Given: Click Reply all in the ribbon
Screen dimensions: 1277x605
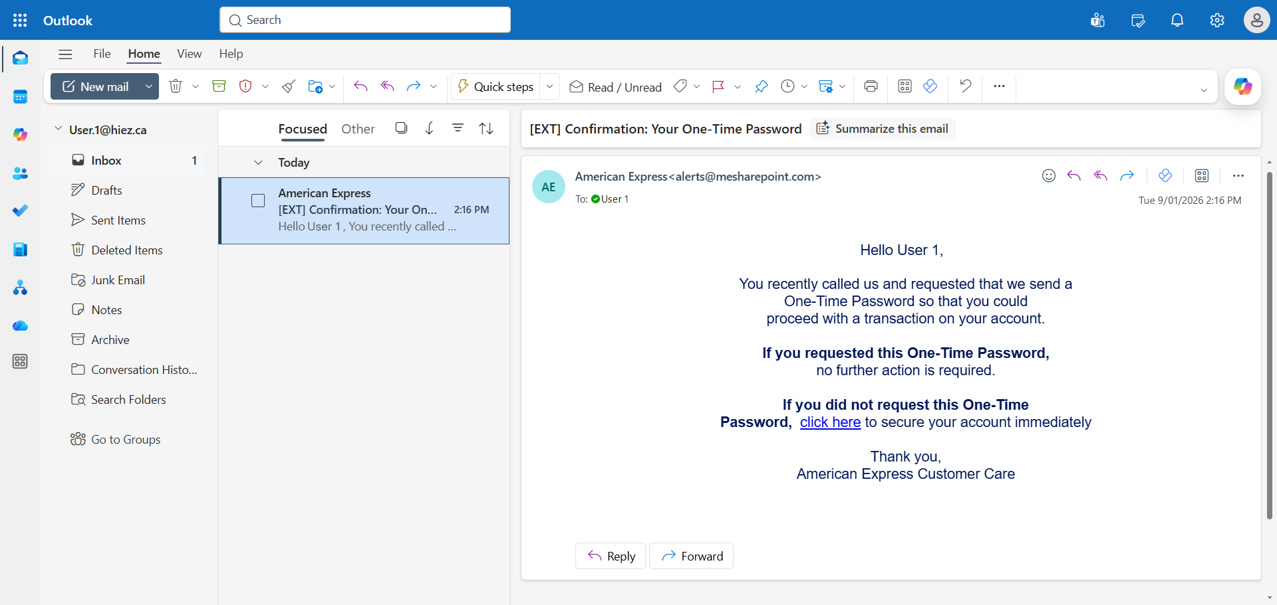Looking at the screenshot, I should coord(387,86).
